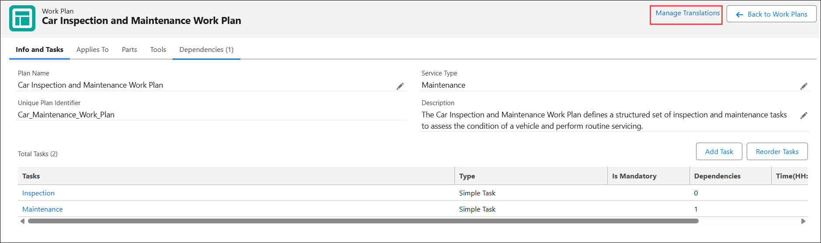Open the Maintenance task link
Image resolution: width=821 pixels, height=243 pixels.
click(x=42, y=209)
